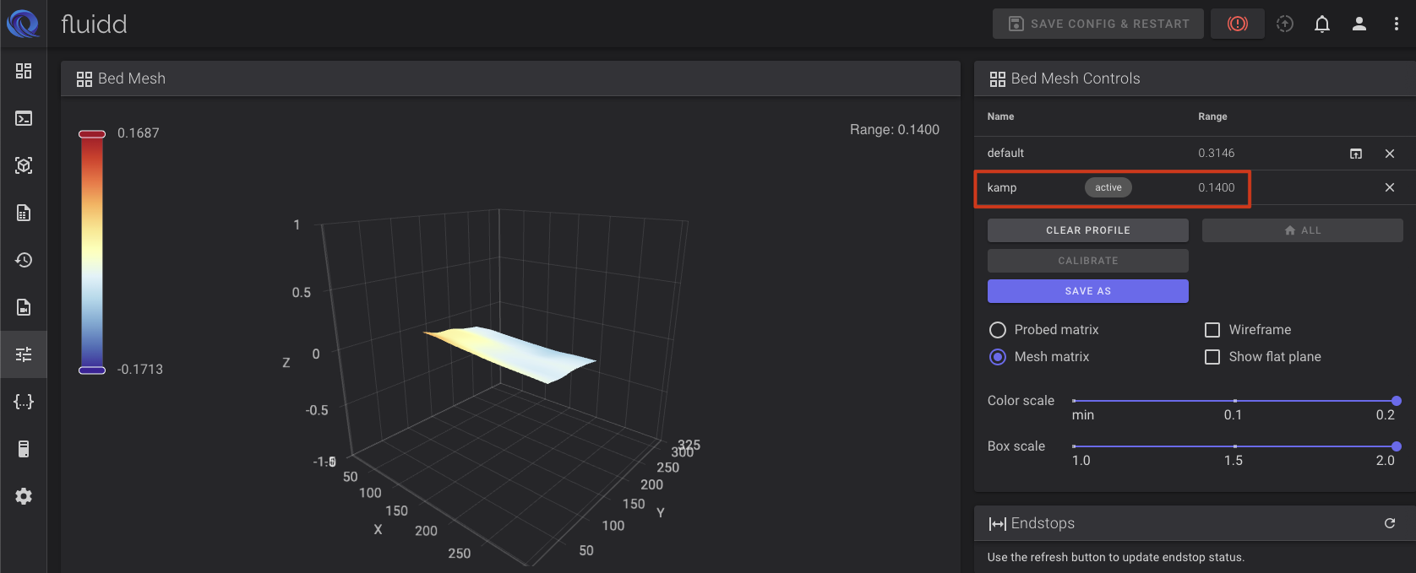
Task: Refresh the Endstops status
Action: [1390, 523]
